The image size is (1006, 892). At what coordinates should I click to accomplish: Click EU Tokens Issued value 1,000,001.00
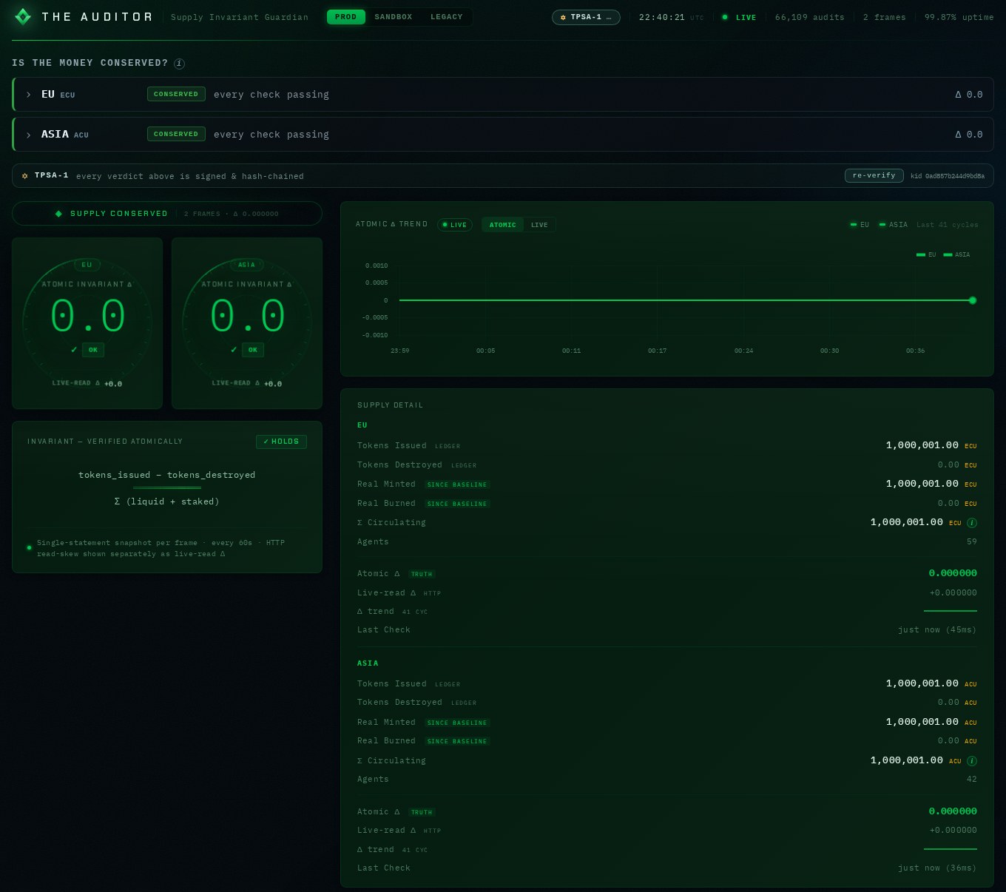pos(922,445)
